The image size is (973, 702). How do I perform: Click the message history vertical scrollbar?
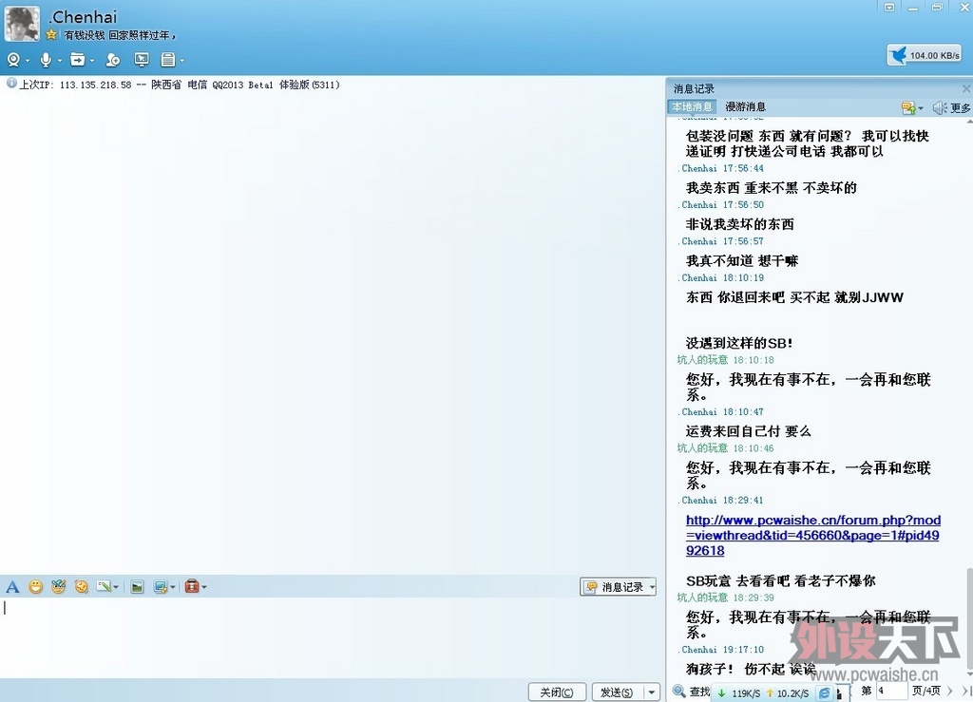tap(969, 621)
